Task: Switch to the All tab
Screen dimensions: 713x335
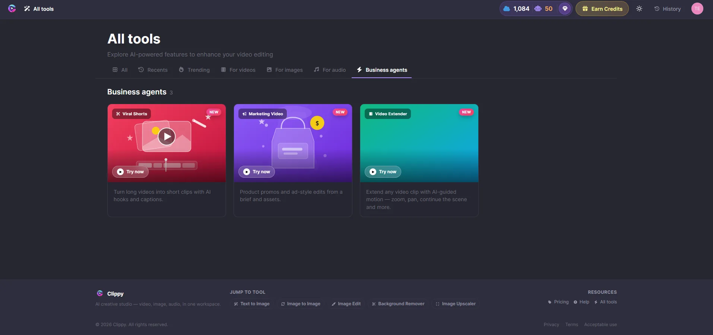Action: tap(120, 70)
